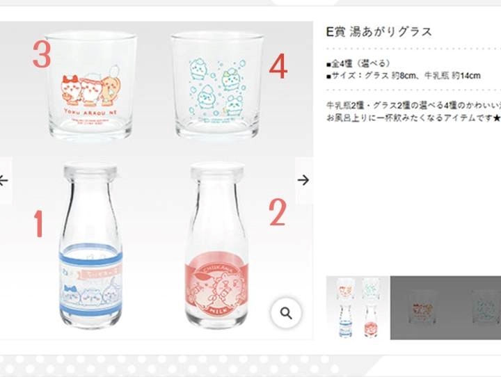Click the clear cap of blue bottle
This screenshot has height=377, width=501.
(90, 172)
